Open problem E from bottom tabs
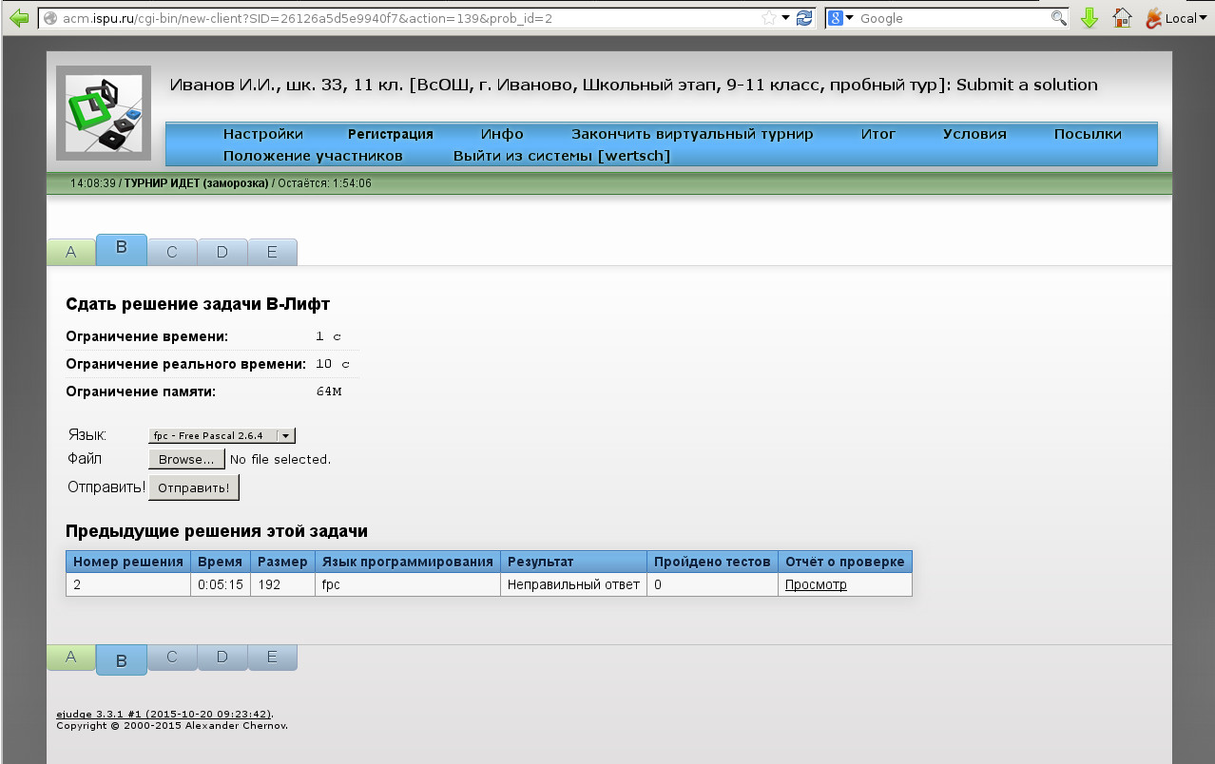 click(272, 657)
